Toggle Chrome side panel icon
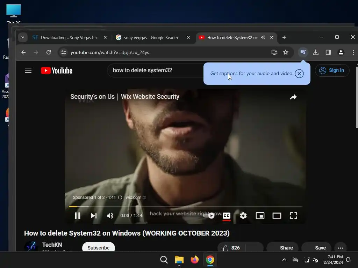 pyautogui.click(x=328, y=52)
